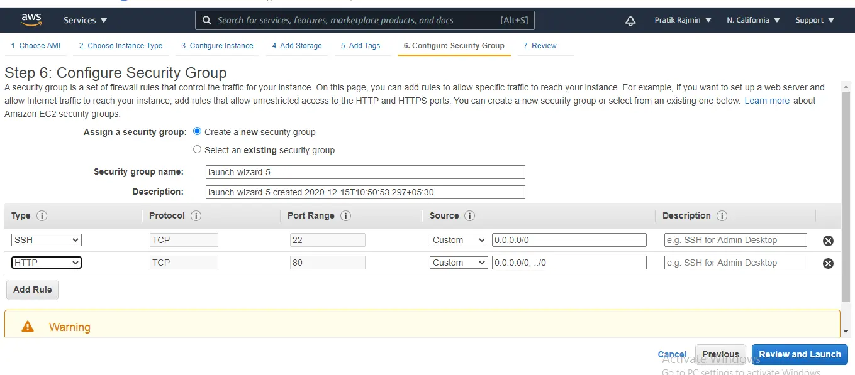Open the SSH type dropdown

point(47,240)
